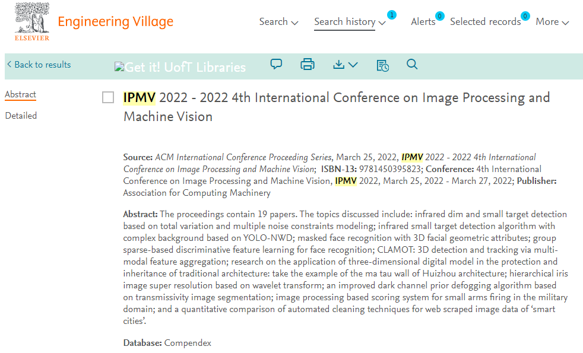Screen dimensions: 583x353
Task: Open the speech bubble feedback icon
Action: pyautogui.click(x=276, y=64)
